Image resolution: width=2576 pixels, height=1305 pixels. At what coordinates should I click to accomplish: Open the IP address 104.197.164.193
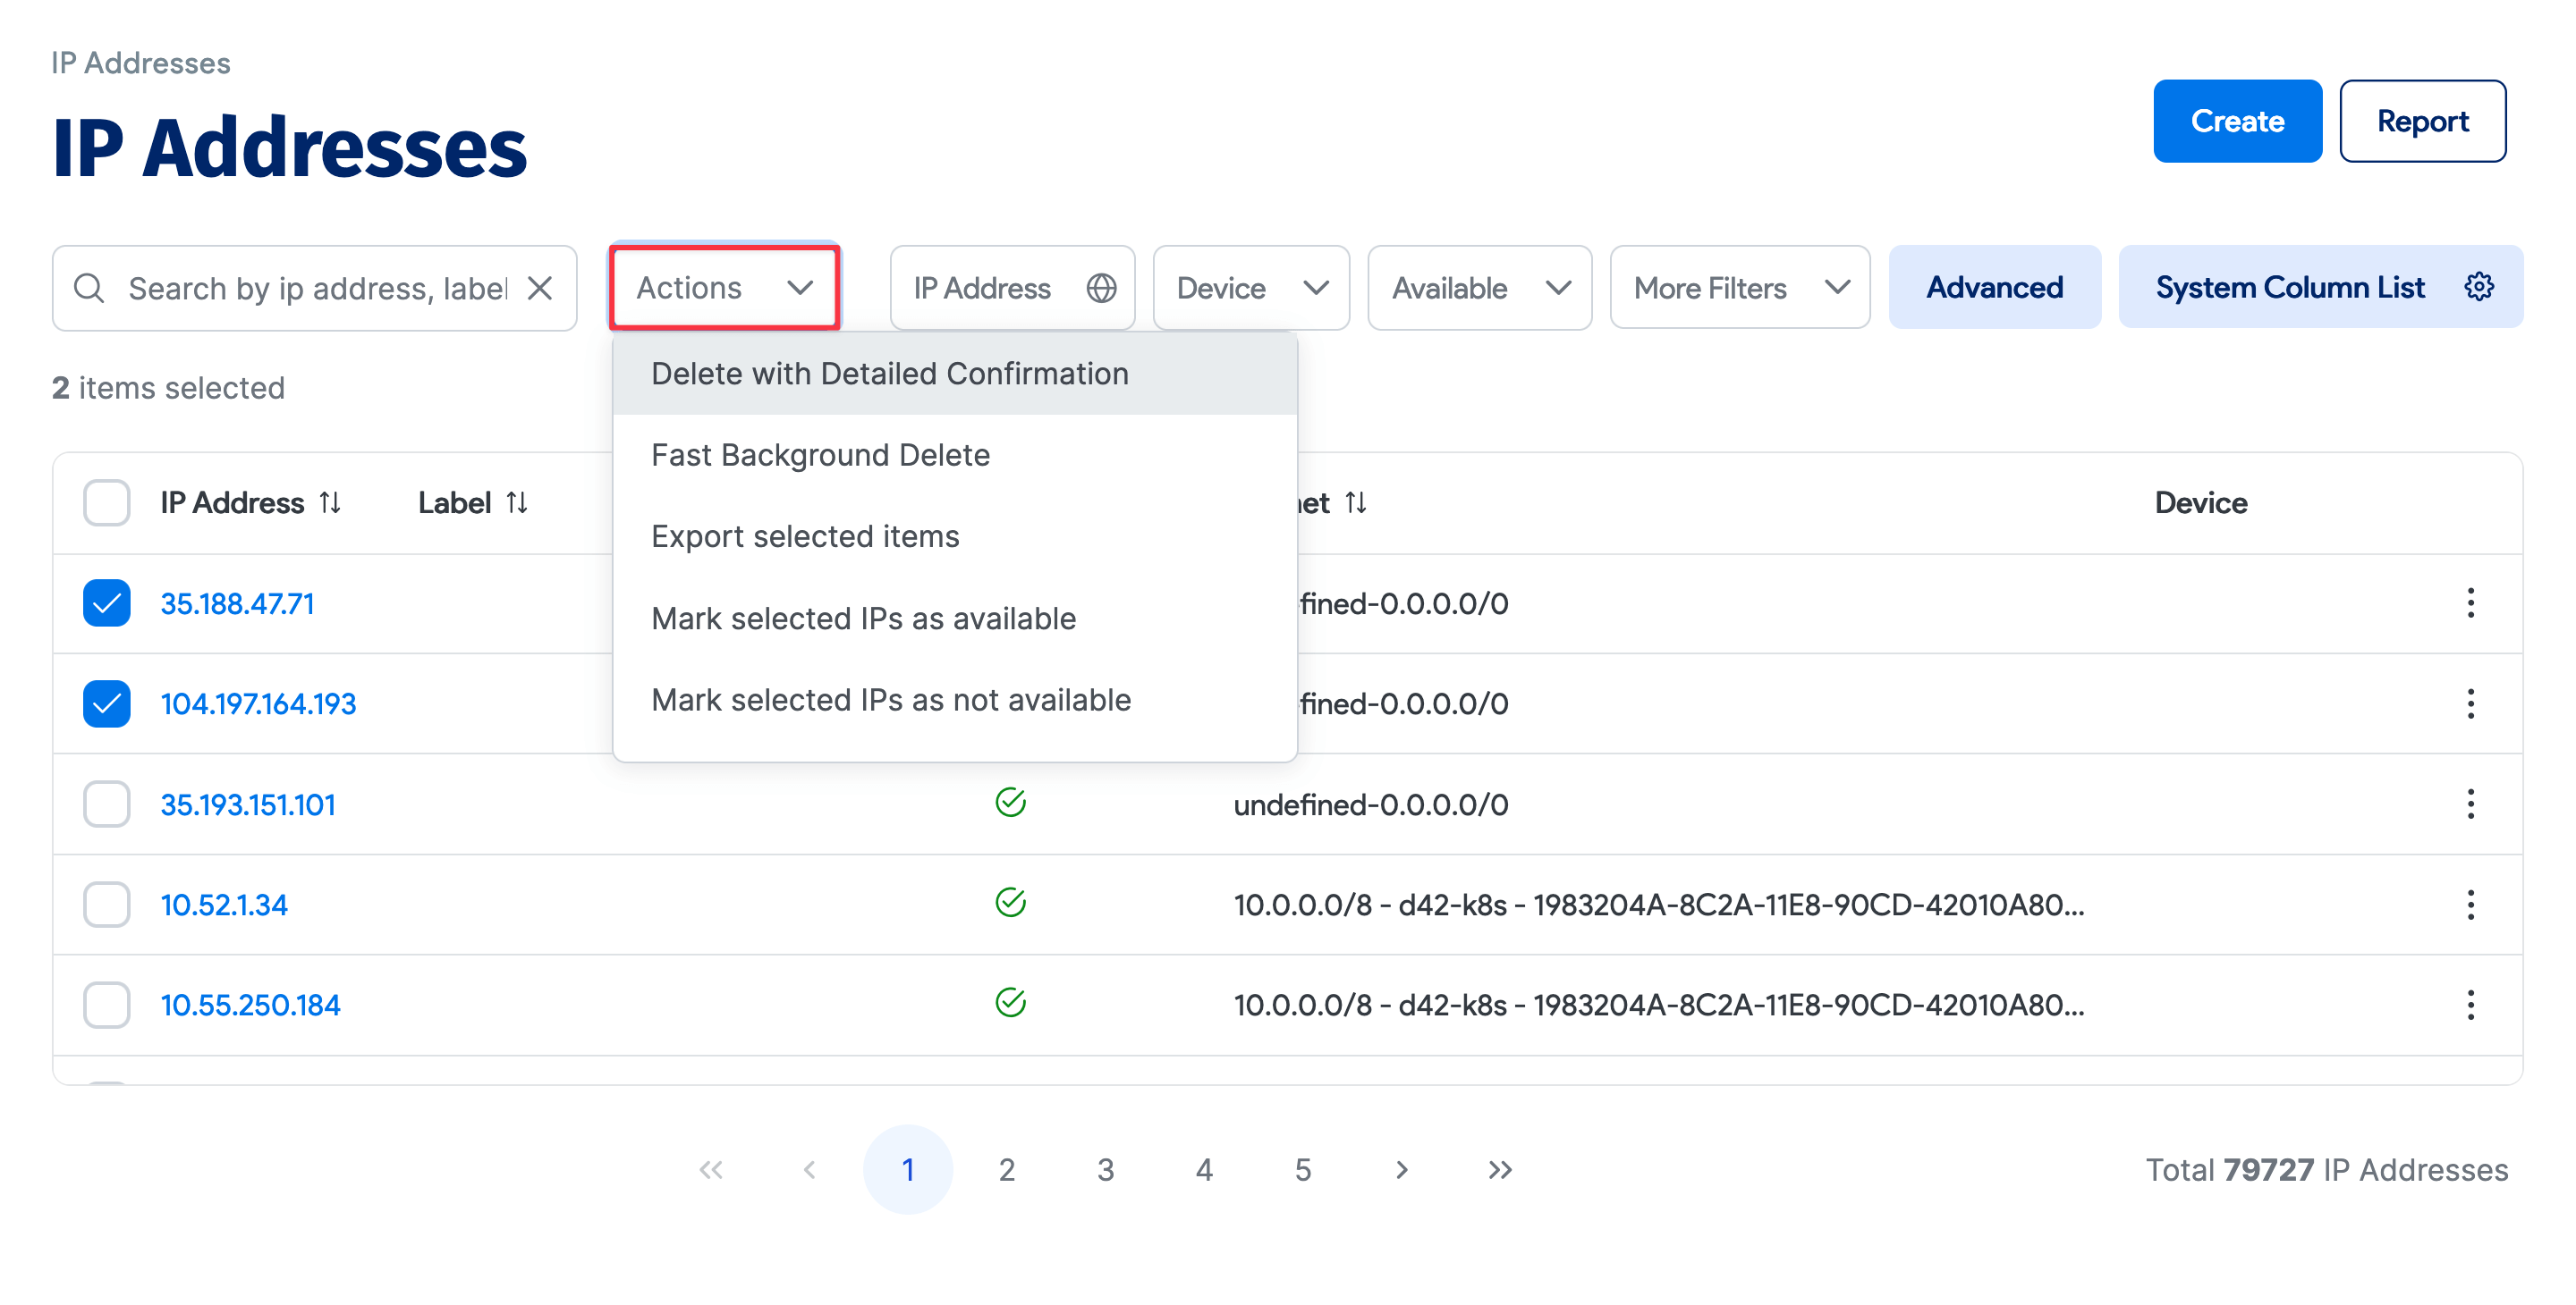258,703
